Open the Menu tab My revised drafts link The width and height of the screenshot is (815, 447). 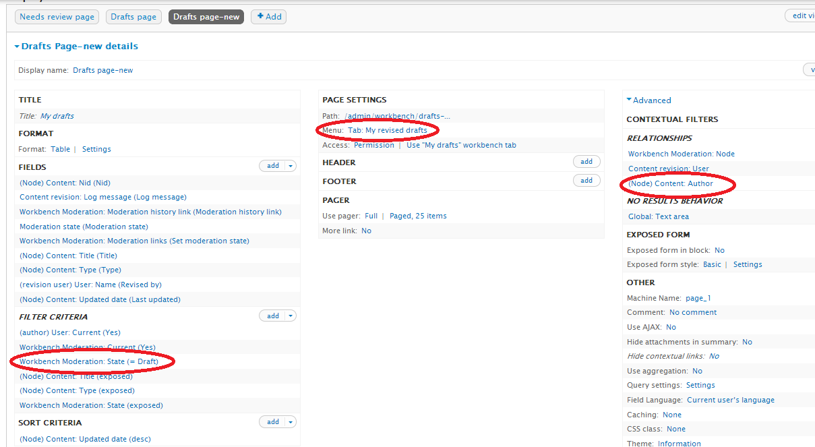click(x=388, y=130)
